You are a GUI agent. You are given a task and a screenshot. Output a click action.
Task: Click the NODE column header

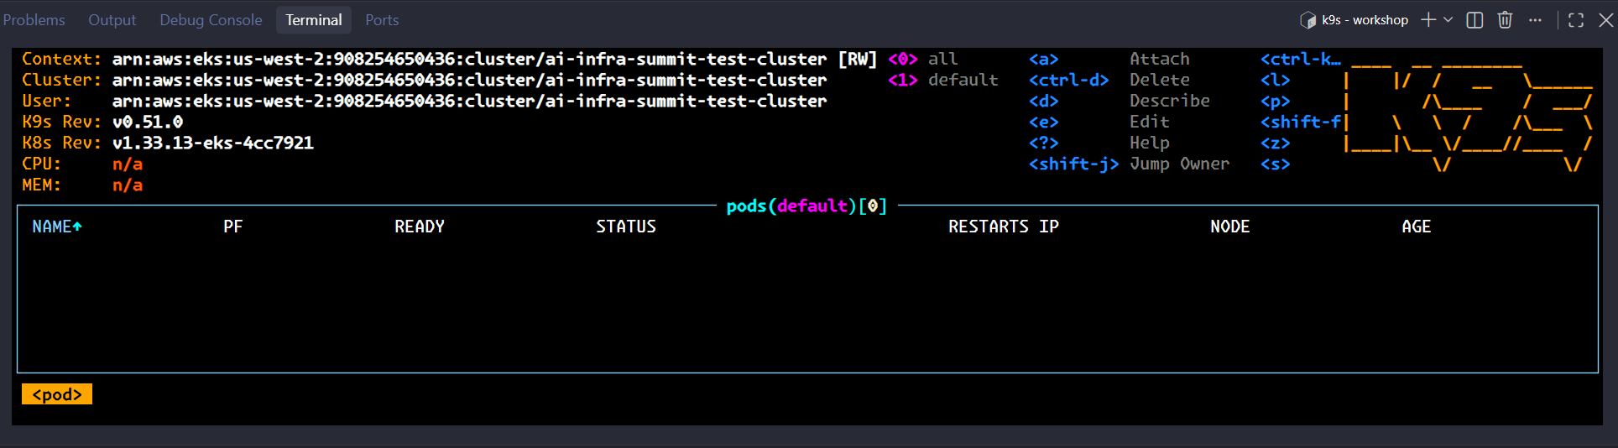point(1230,227)
